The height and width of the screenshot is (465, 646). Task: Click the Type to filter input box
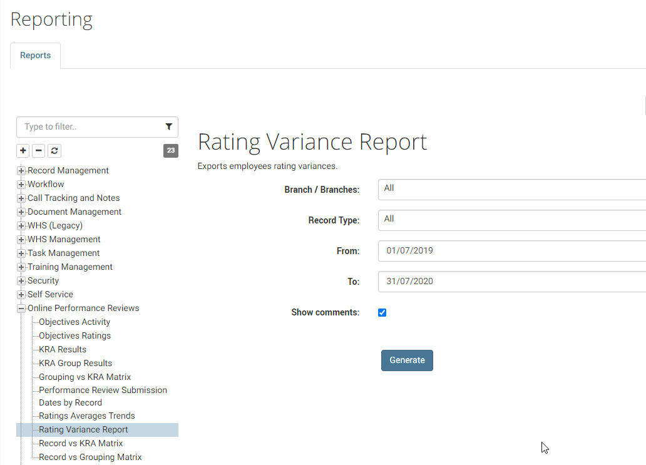coord(97,127)
